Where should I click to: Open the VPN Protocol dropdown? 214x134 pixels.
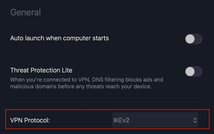[155, 120]
